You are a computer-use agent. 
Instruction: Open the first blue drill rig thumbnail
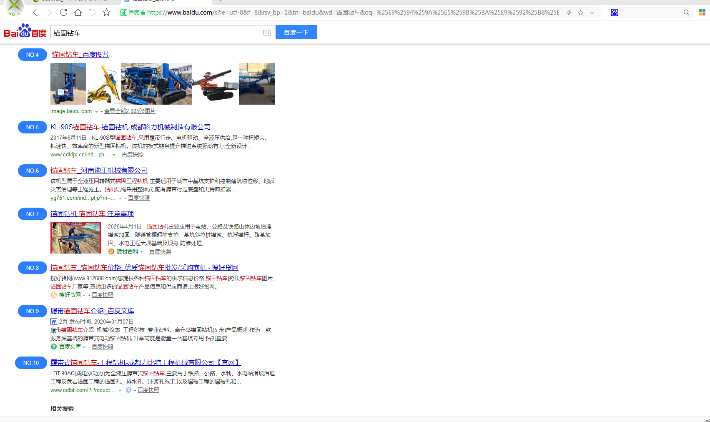tap(68, 84)
